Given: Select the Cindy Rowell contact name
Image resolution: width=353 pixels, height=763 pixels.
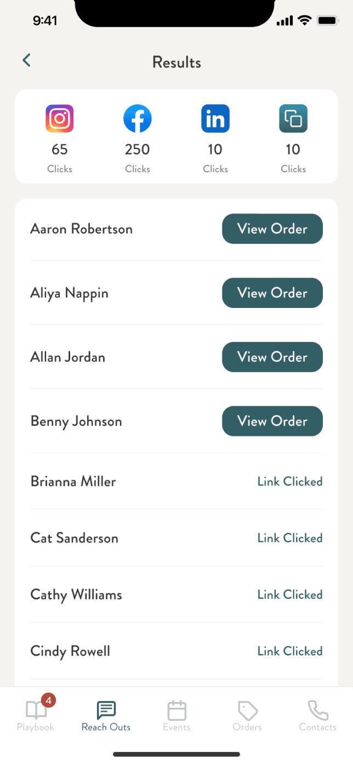Looking at the screenshot, I should [x=70, y=652].
